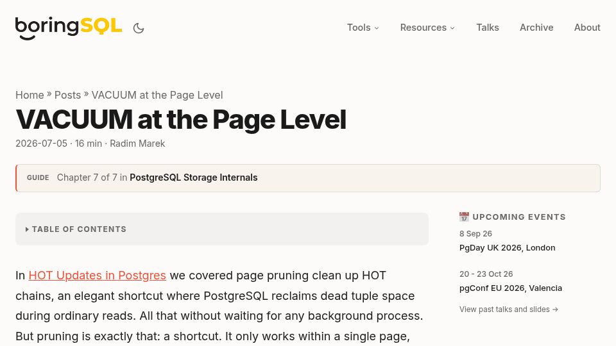Open the About page
Viewport: 616px width, 346px height.
coord(587,28)
